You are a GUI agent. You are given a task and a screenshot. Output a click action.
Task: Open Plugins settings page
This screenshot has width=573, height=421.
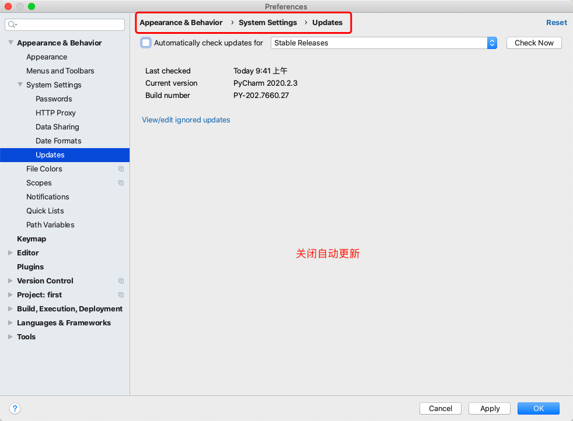[x=30, y=267]
